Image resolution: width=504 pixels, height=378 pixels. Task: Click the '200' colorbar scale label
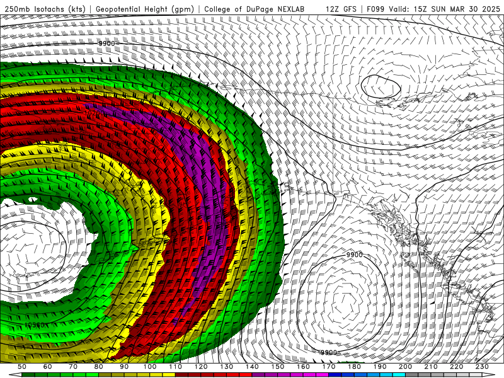[405, 367]
